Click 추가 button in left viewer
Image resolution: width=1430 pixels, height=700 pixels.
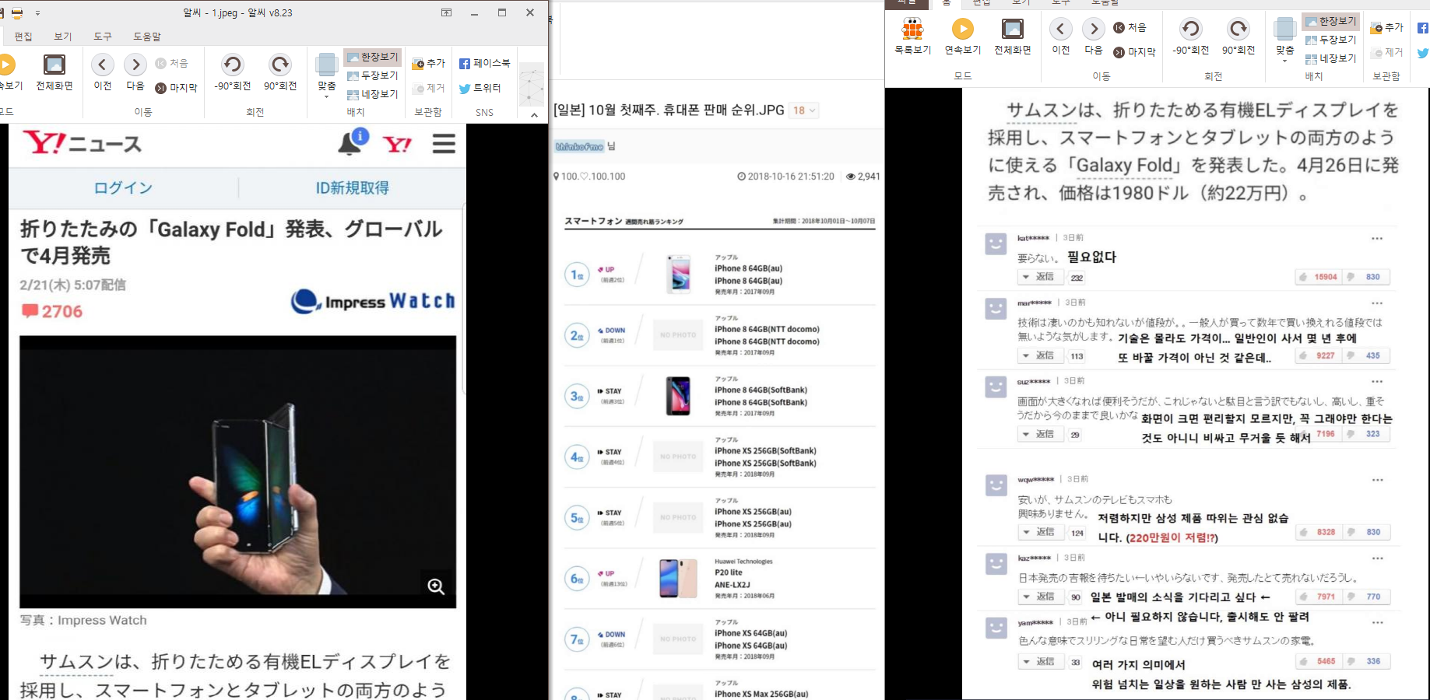428,63
